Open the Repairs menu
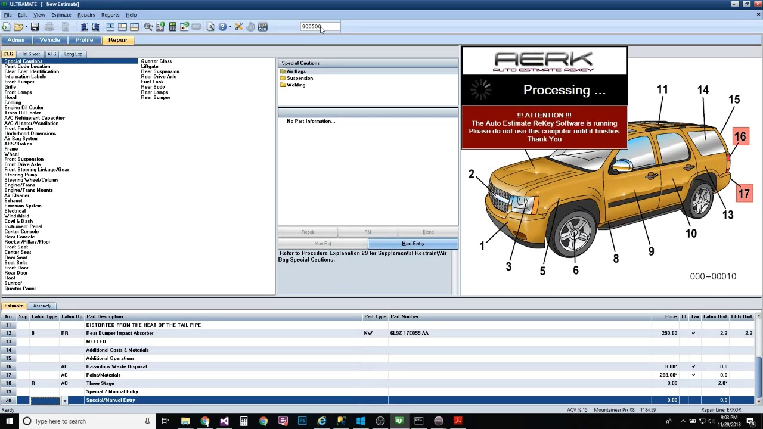 (86, 15)
